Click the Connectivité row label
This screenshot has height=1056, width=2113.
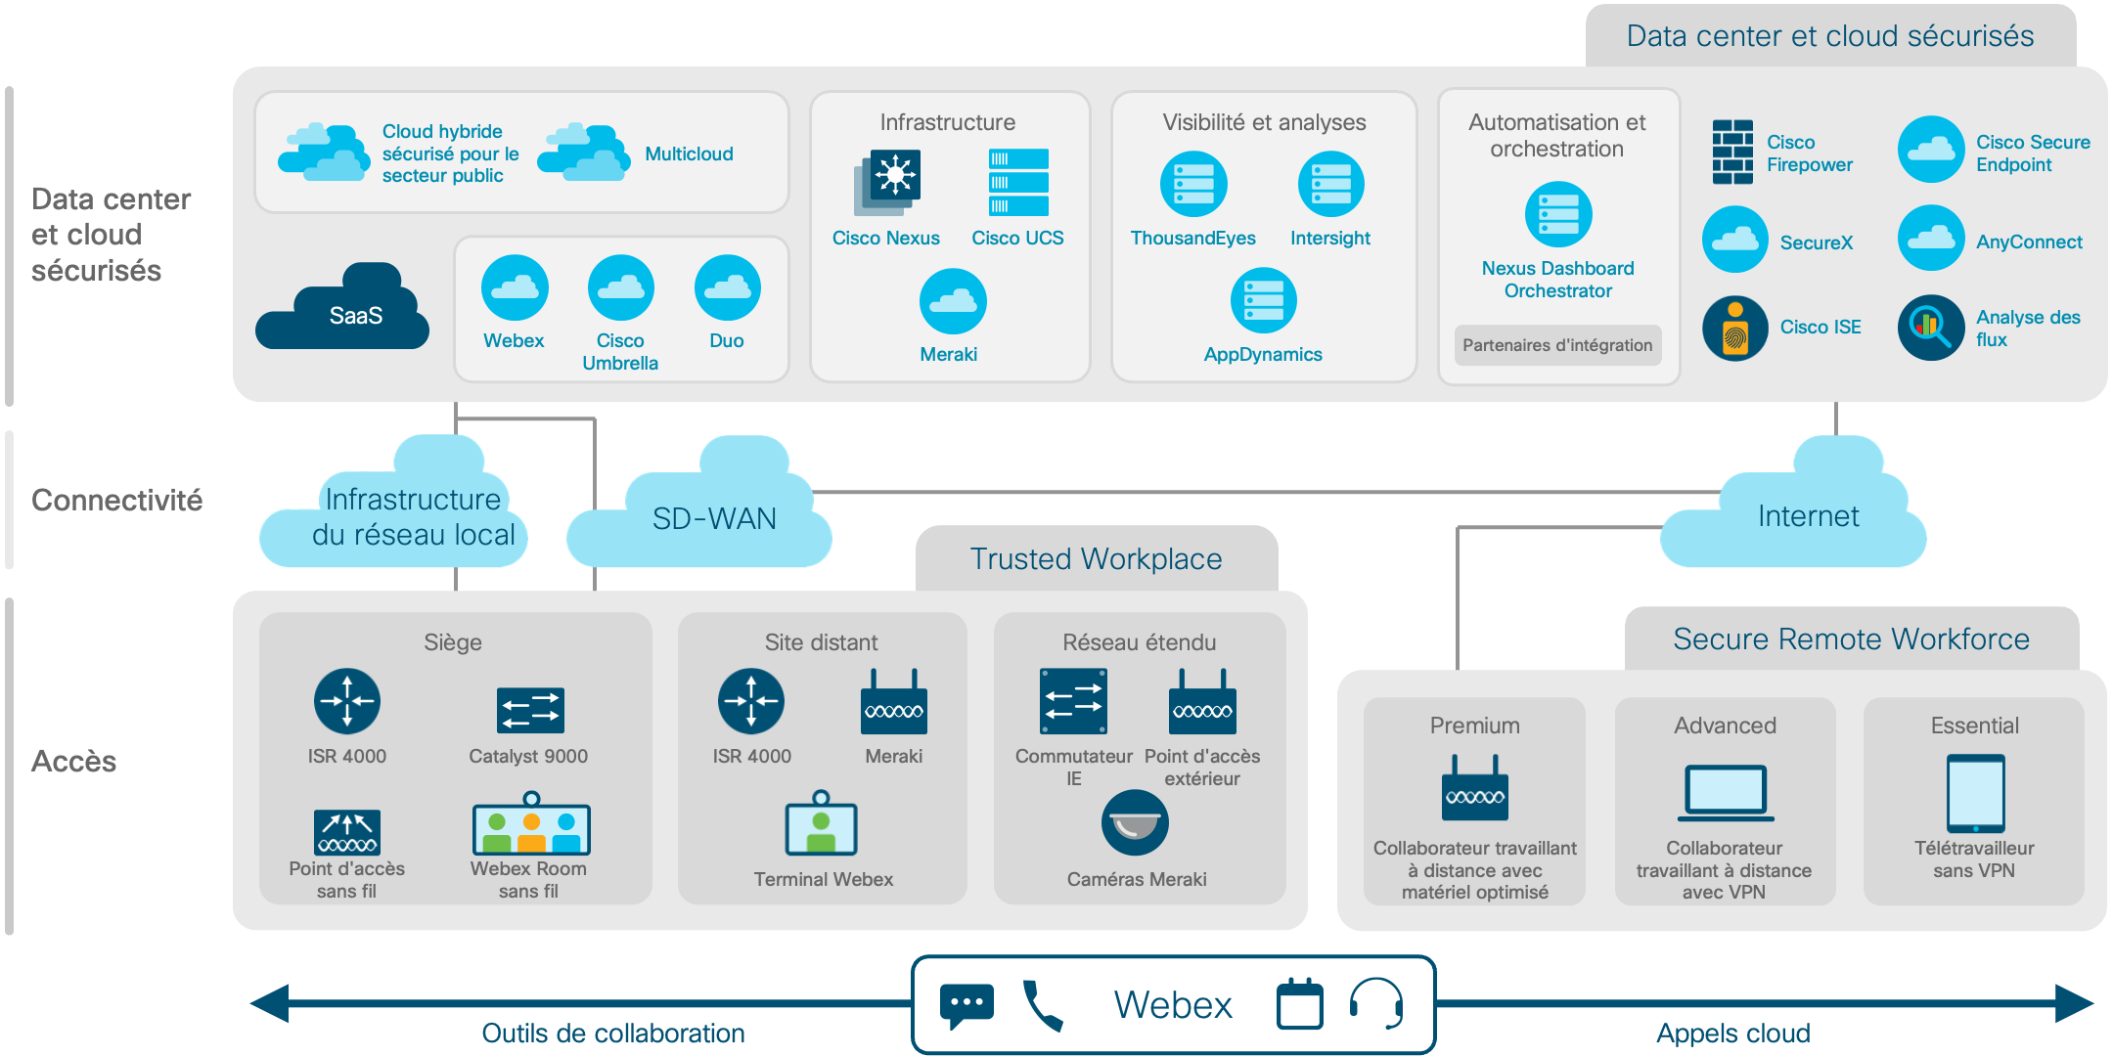[x=117, y=501]
